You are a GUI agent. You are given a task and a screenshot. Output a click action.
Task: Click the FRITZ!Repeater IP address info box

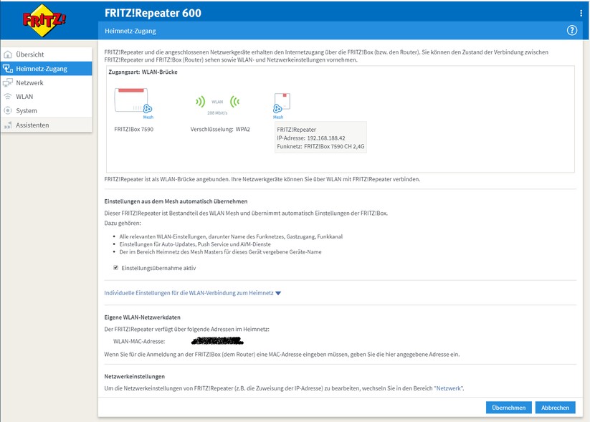click(x=320, y=138)
